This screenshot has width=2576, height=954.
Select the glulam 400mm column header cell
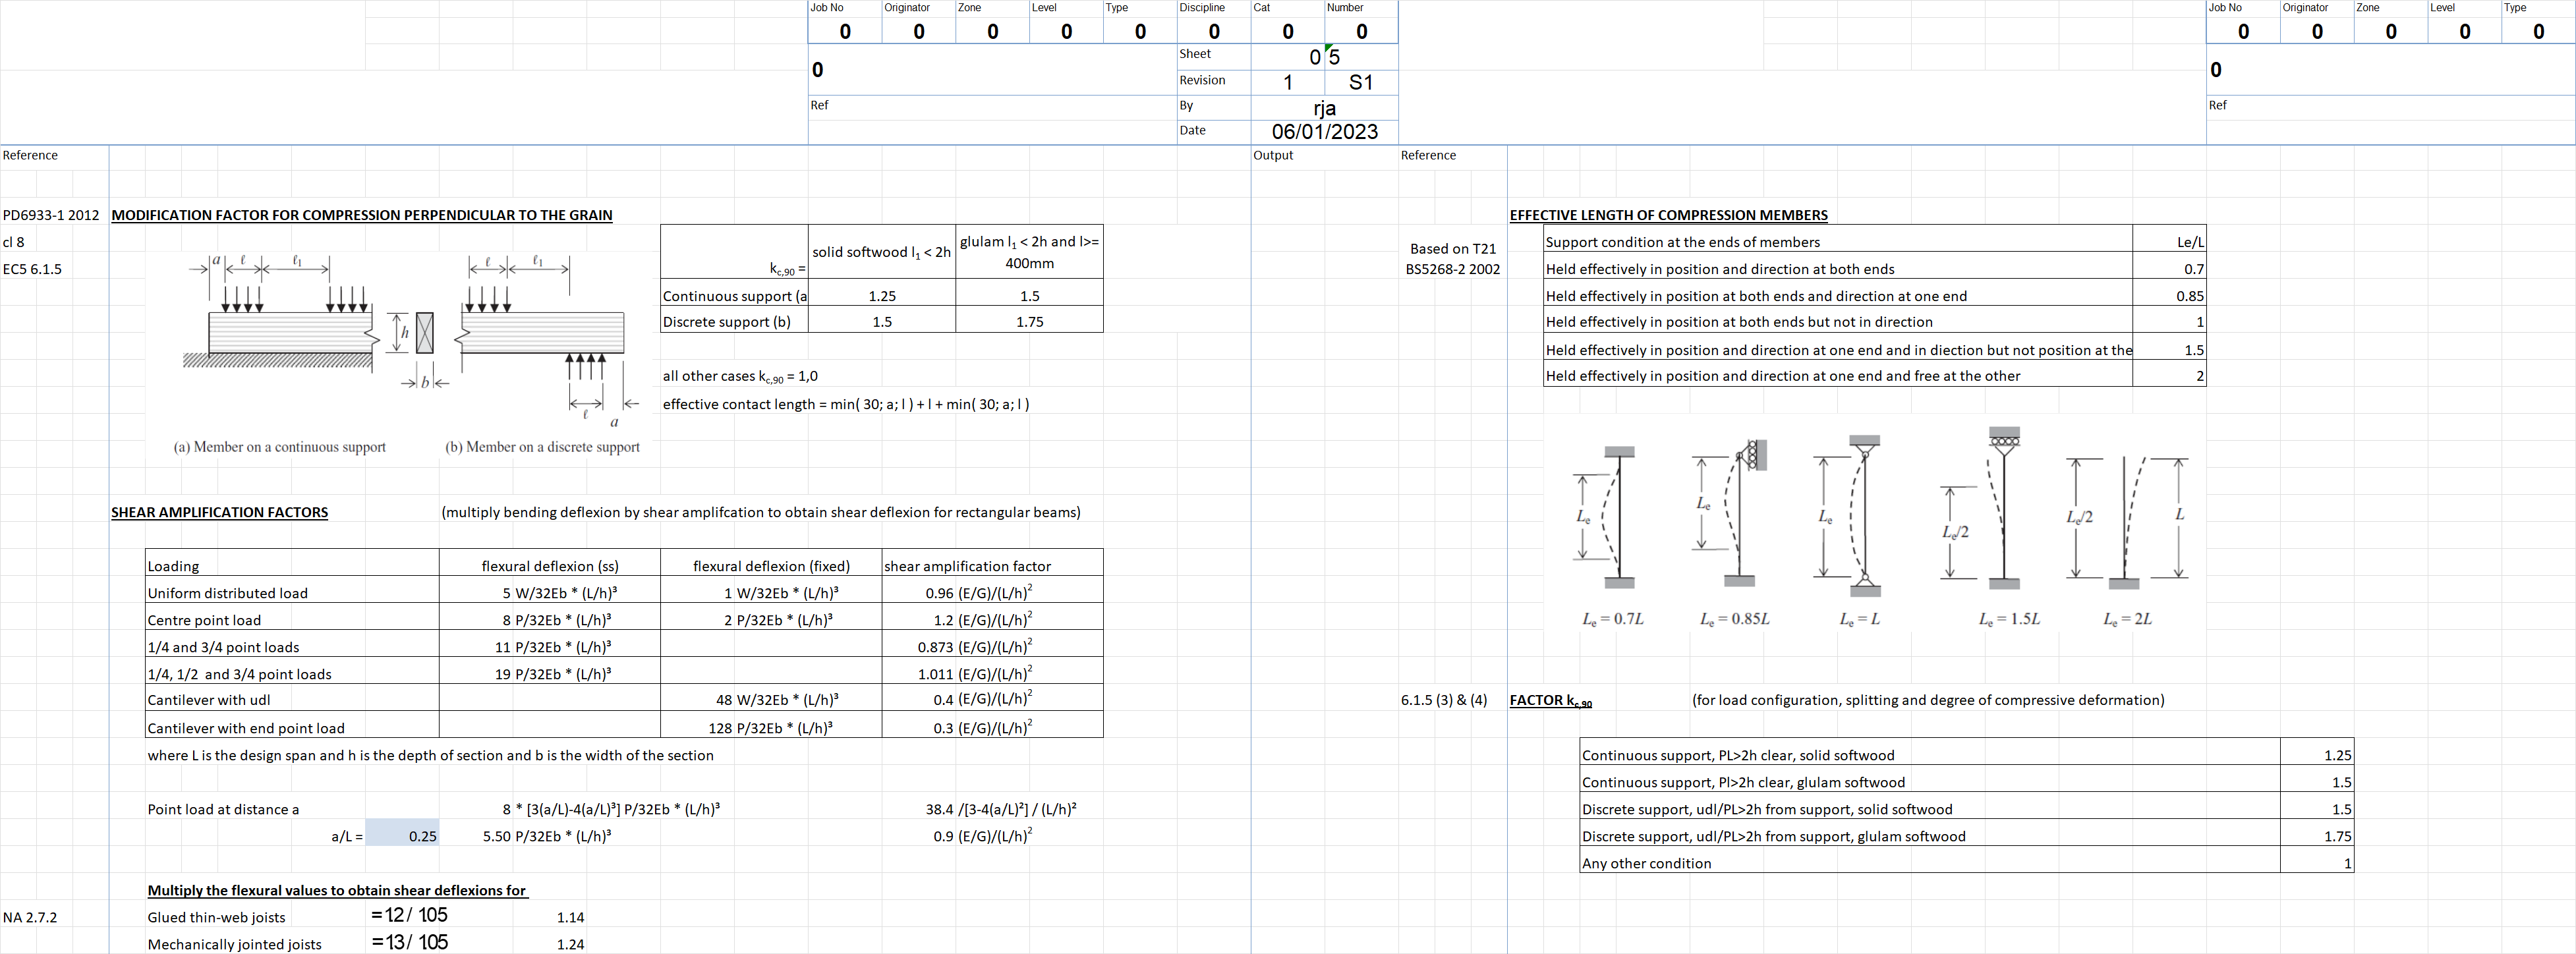click(1029, 252)
